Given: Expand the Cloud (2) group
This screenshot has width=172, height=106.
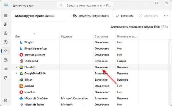Looking at the screenshot, I should [16, 67].
